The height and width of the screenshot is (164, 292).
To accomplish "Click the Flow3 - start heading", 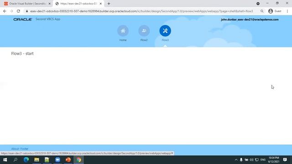I will 22,54.
